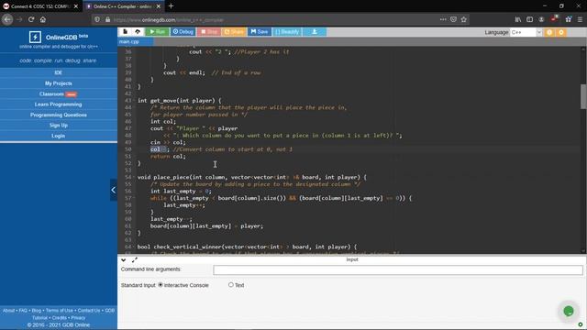
Task: Open the orange settings gear icon
Action: pos(561,32)
